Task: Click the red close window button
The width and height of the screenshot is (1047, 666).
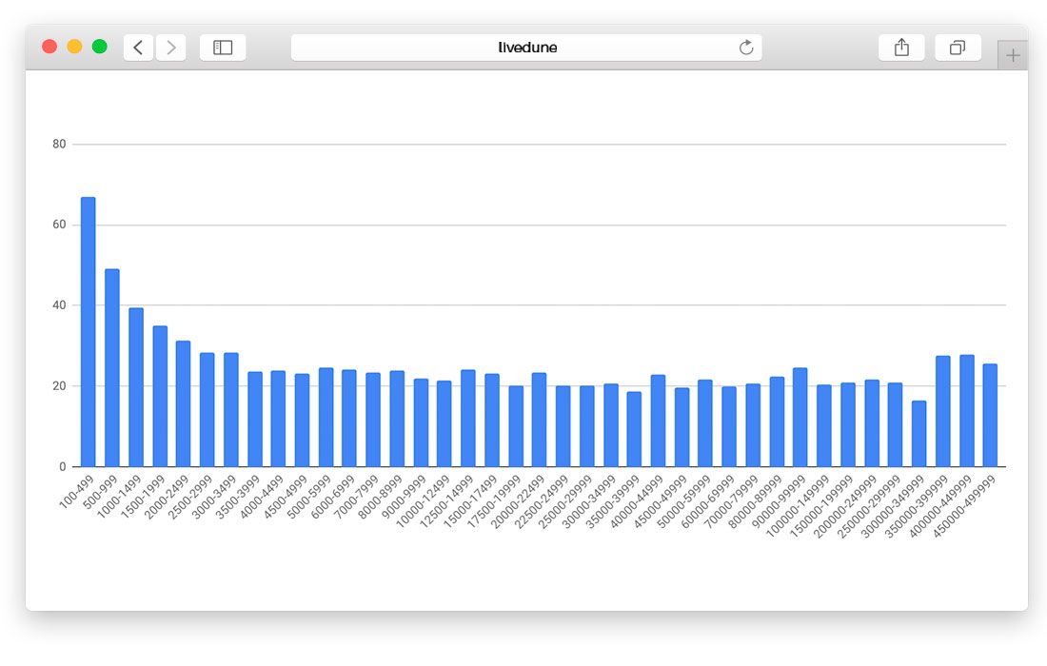Action: coord(49,47)
